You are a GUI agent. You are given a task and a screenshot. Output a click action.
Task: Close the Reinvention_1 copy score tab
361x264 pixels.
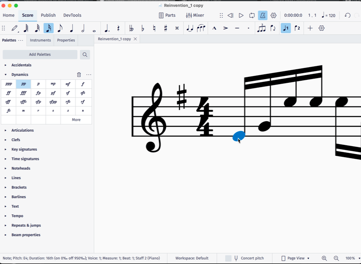coord(135,39)
